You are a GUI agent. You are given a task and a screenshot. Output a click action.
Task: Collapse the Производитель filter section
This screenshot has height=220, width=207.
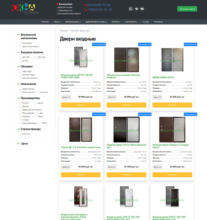click(x=18, y=98)
